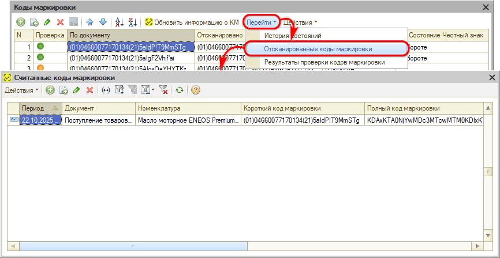Click the sort descending icon in Коды маркировки toolbar

tap(132, 22)
